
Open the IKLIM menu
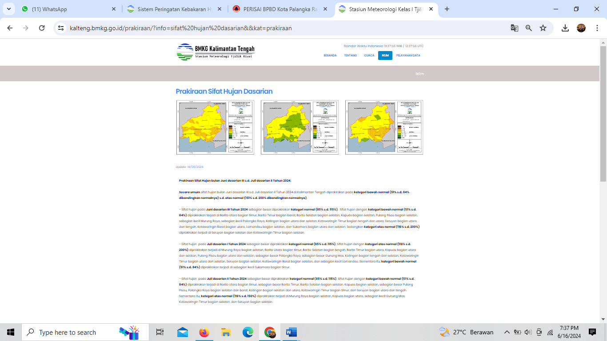point(385,56)
